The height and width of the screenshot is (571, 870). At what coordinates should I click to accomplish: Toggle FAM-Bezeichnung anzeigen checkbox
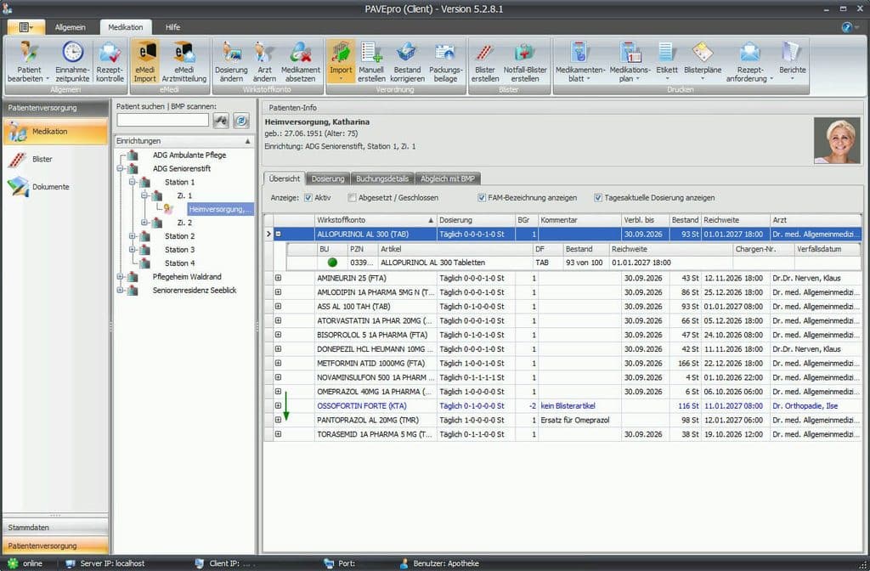coord(482,197)
